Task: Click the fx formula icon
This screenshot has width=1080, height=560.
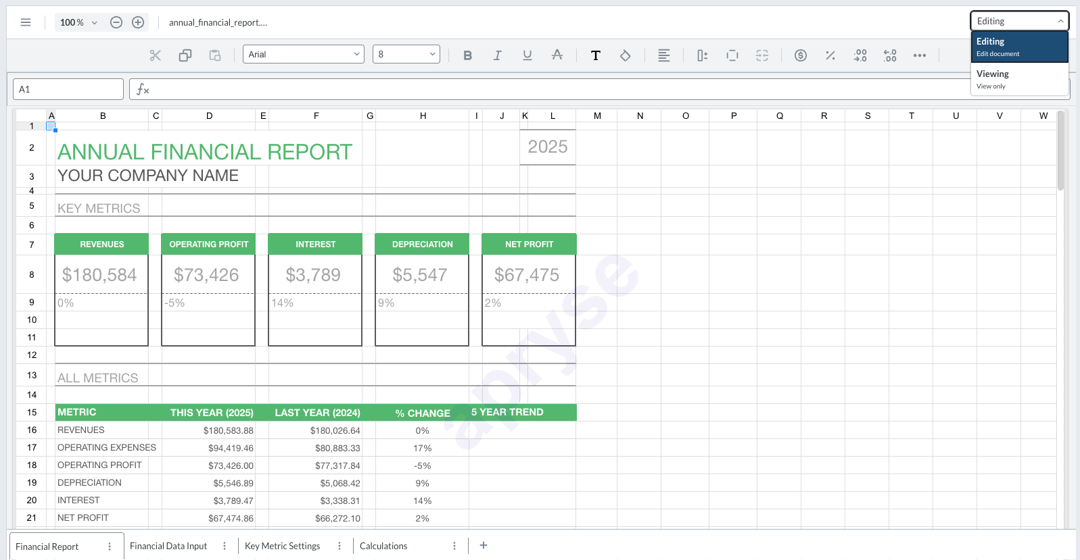Action: coord(143,89)
